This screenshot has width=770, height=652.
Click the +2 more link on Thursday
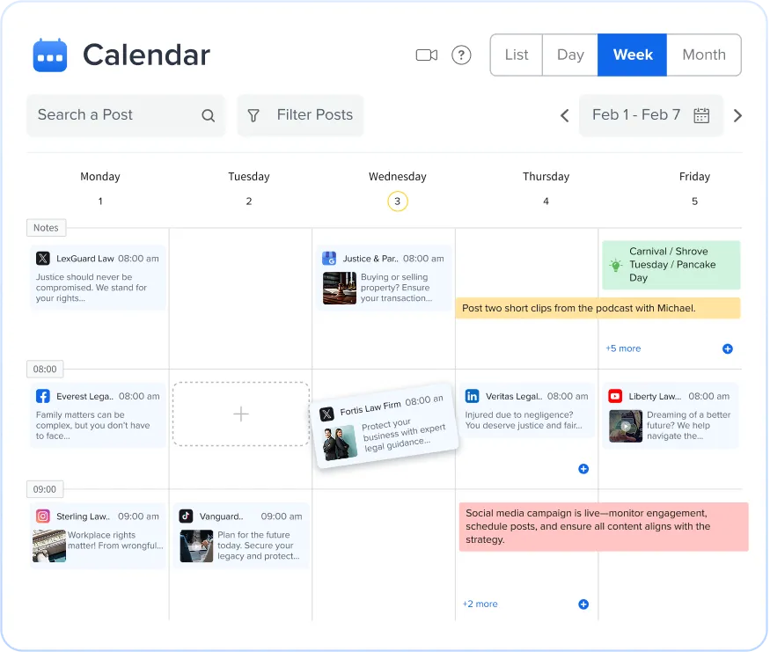click(x=480, y=604)
